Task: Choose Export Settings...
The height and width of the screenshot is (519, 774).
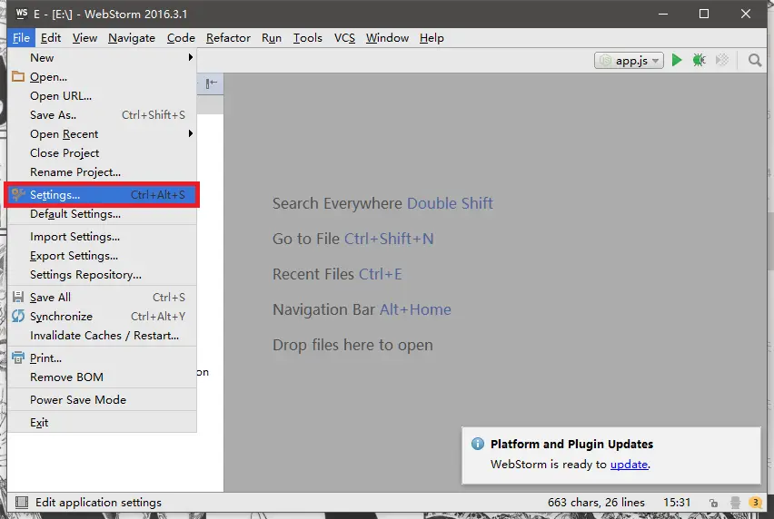Action: [x=102, y=256]
